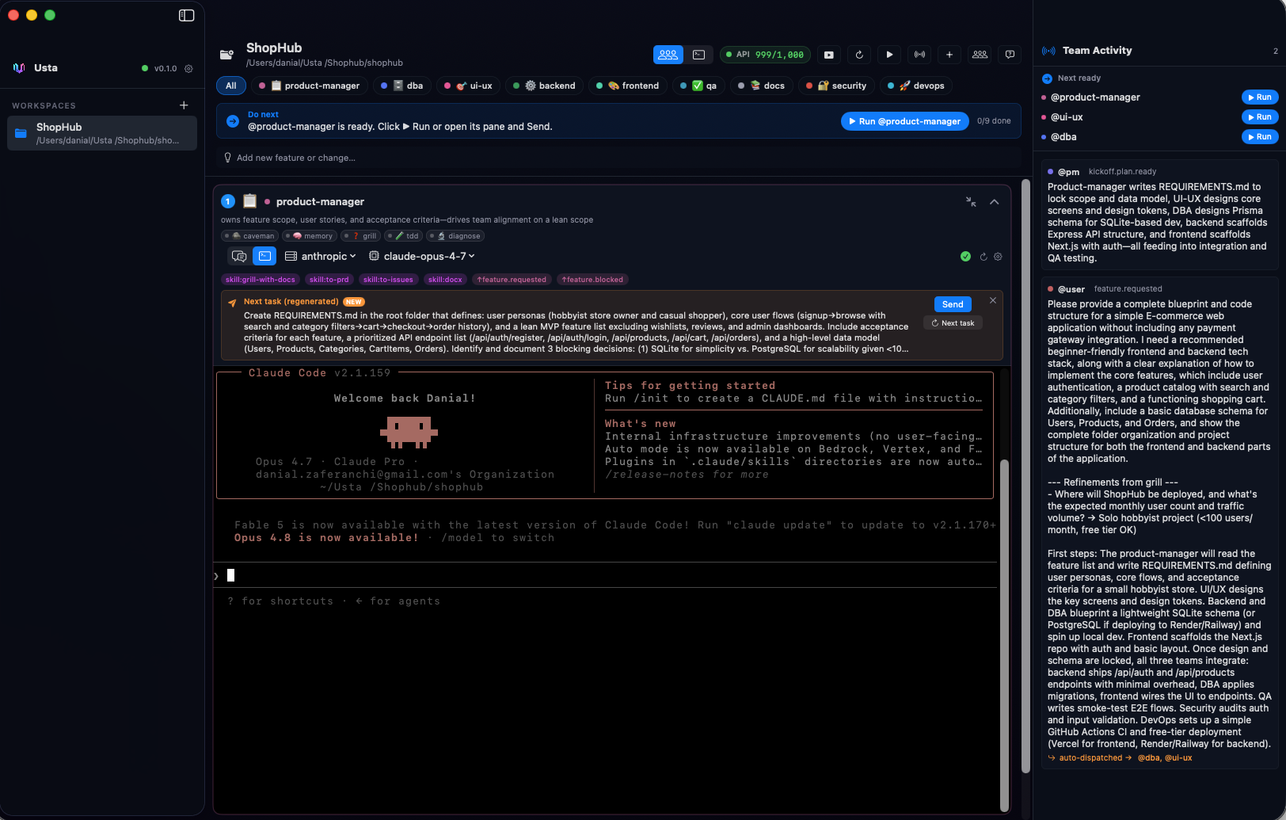Click the broadcast signal icon in header
This screenshot has height=820, width=1286.
coord(919,55)
